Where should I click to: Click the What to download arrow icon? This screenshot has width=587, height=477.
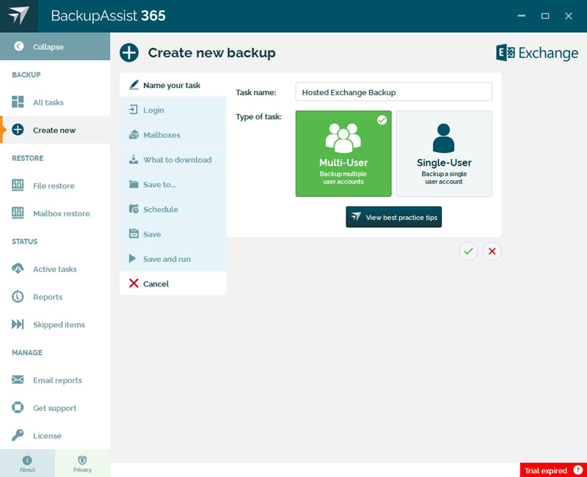click(x=134, y=159)
